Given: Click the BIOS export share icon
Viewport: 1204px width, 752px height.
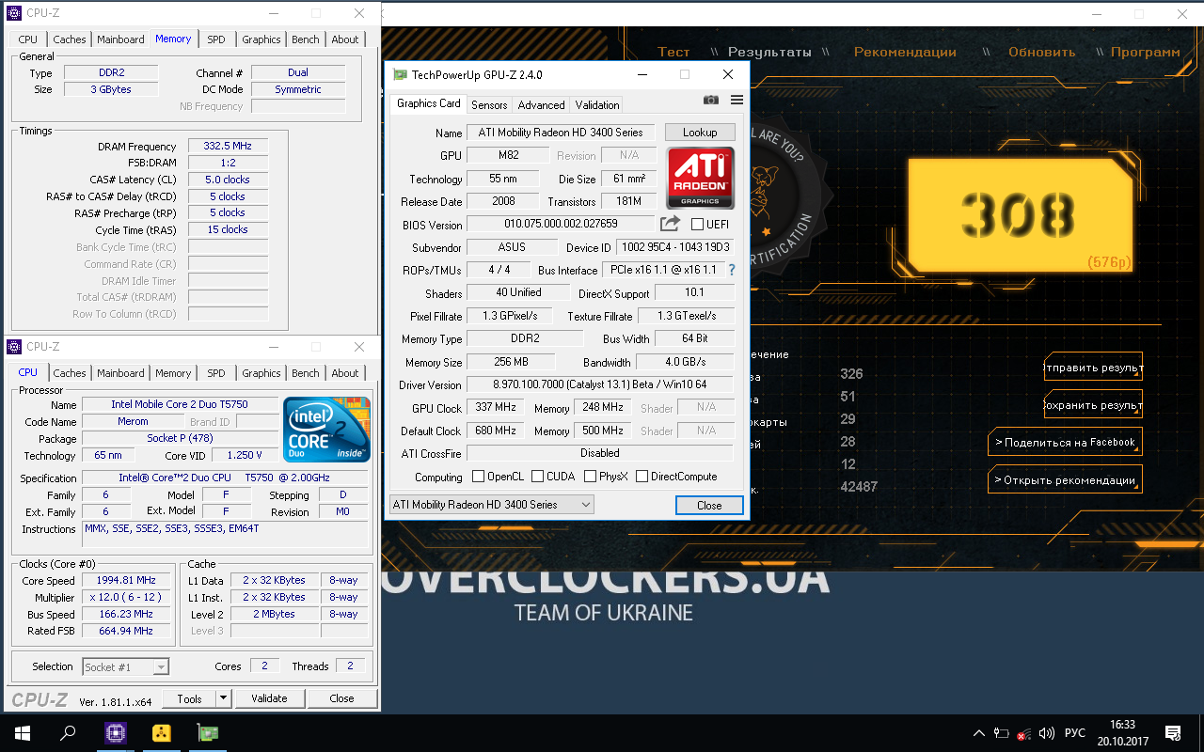Looking at the screenshot, I should coord(670,224).
